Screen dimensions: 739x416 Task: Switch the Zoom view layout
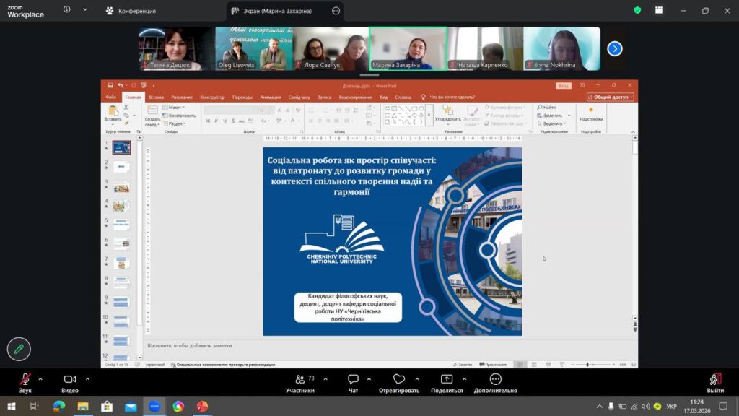[x=659, y=10]
